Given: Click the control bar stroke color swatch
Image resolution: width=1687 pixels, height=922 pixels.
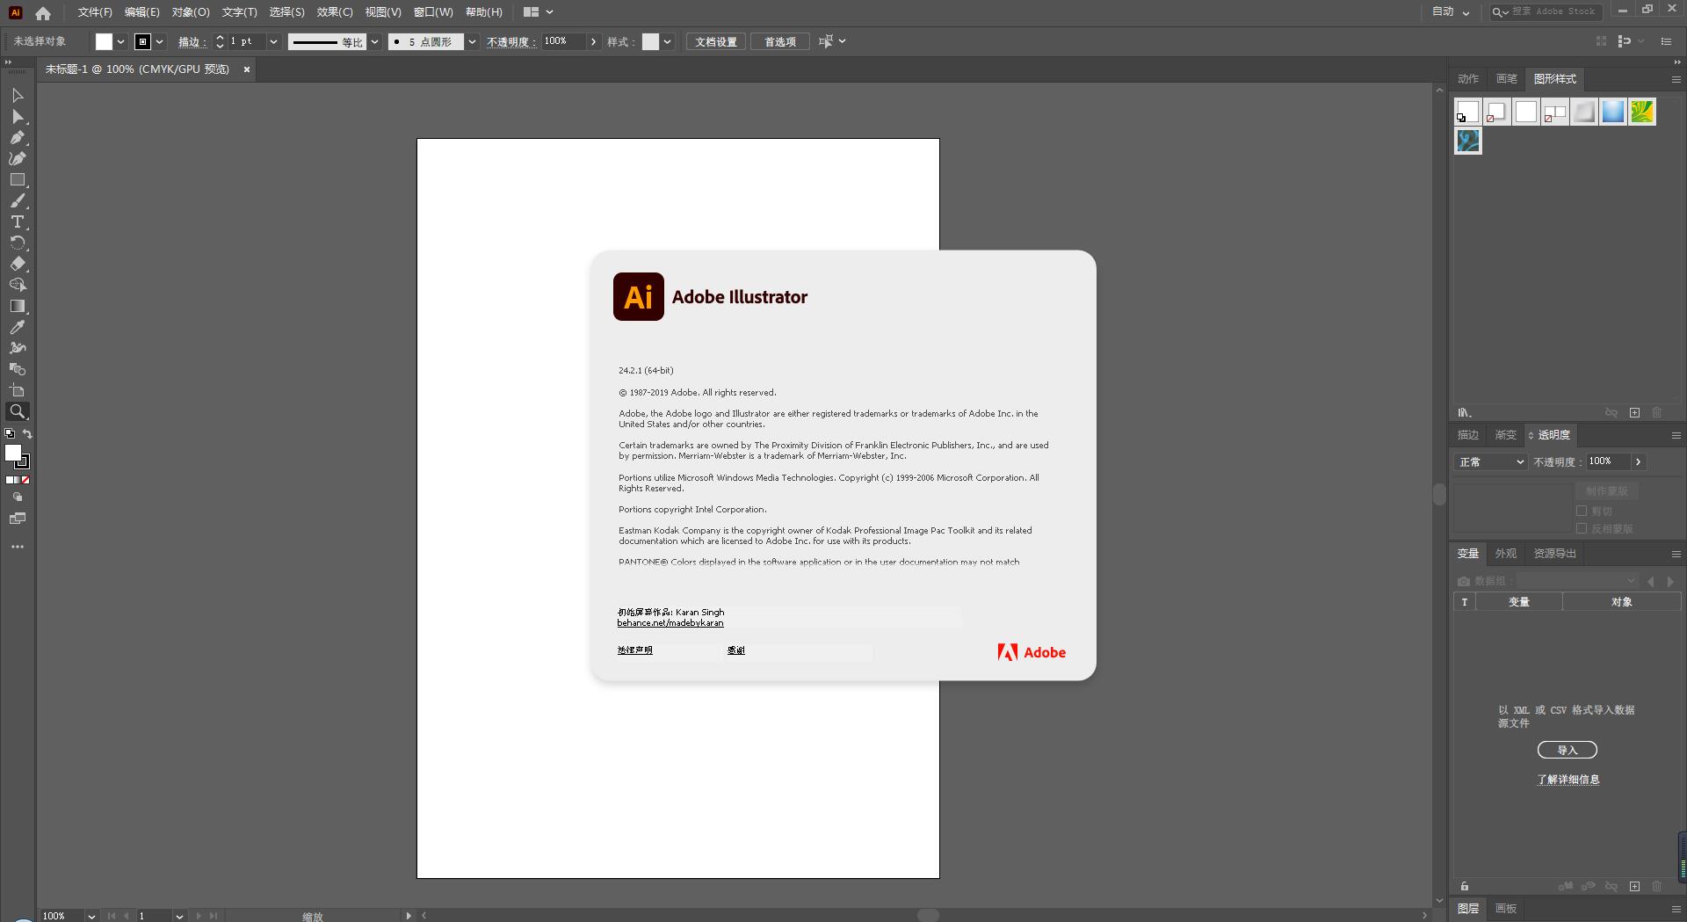Looking at the screenshot, I should coord(142,41).
